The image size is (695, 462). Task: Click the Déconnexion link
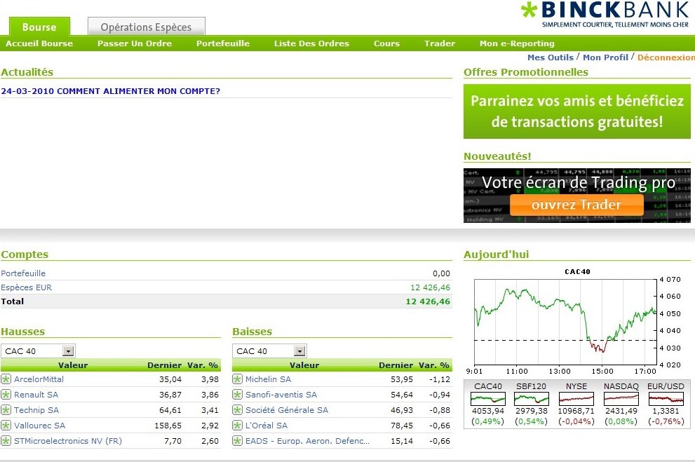coord(666,57)
